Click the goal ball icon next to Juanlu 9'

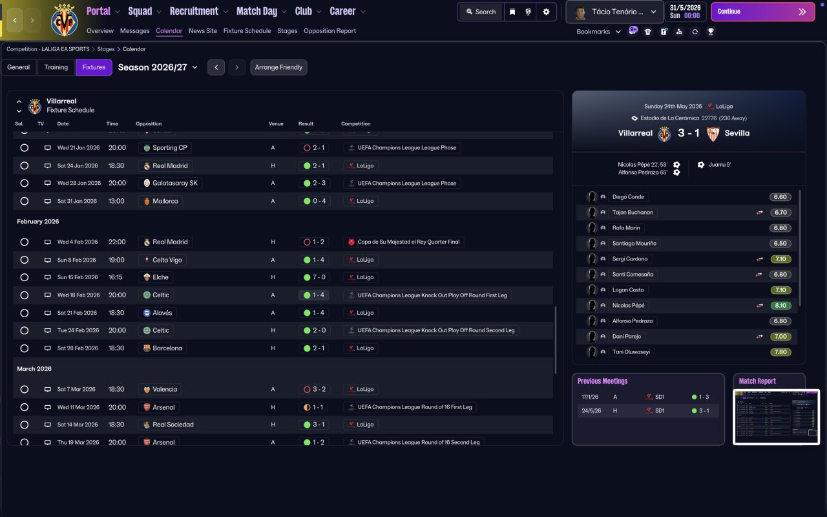tap(701, 165)
